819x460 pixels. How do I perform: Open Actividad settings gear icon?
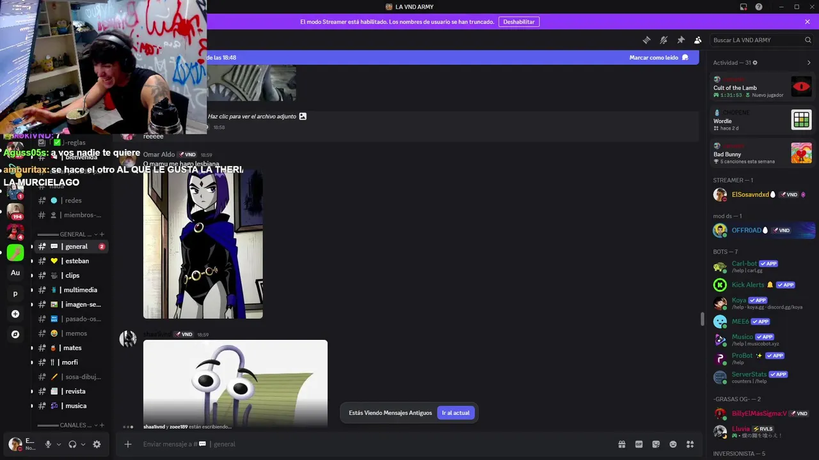click(755, 63)
